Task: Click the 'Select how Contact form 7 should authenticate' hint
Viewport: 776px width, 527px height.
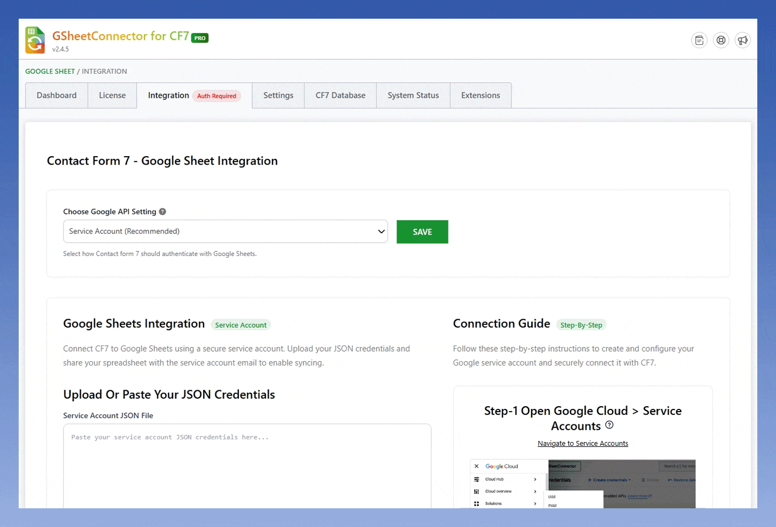Action: 160,254
